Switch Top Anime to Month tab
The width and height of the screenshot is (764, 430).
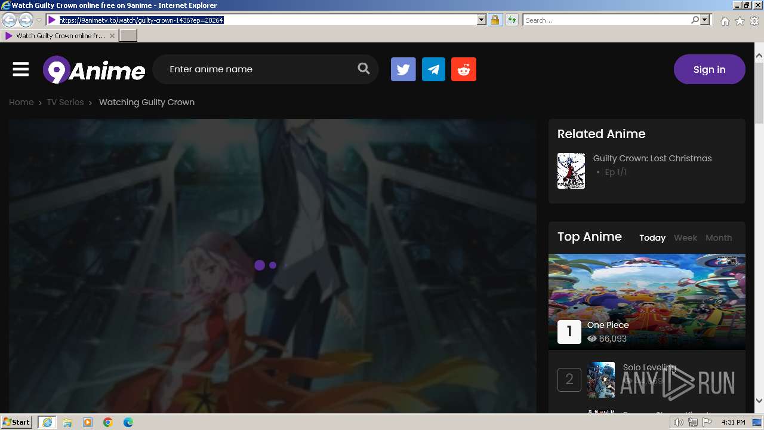pyautogui.click(x=719, y=238)
